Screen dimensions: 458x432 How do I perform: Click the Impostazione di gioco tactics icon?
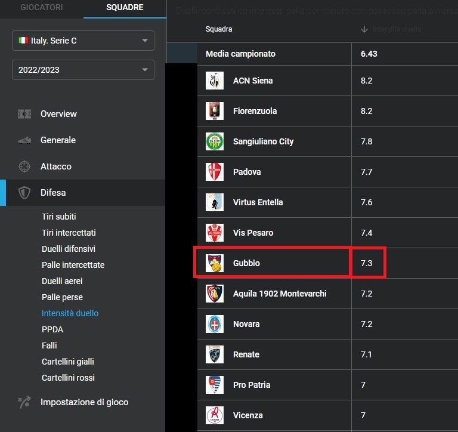click(24, 402)
